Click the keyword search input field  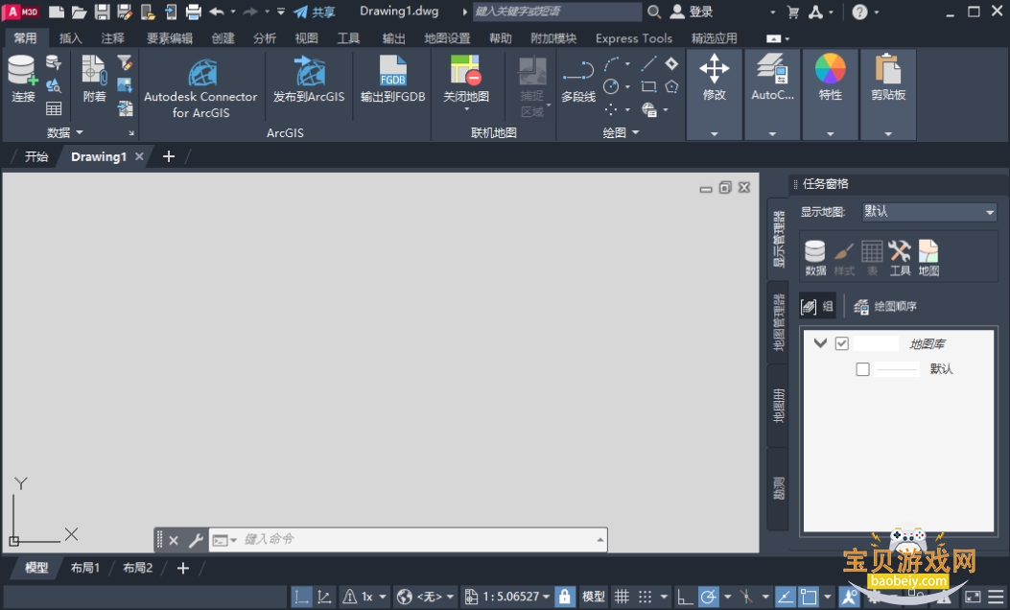[556, 12]
